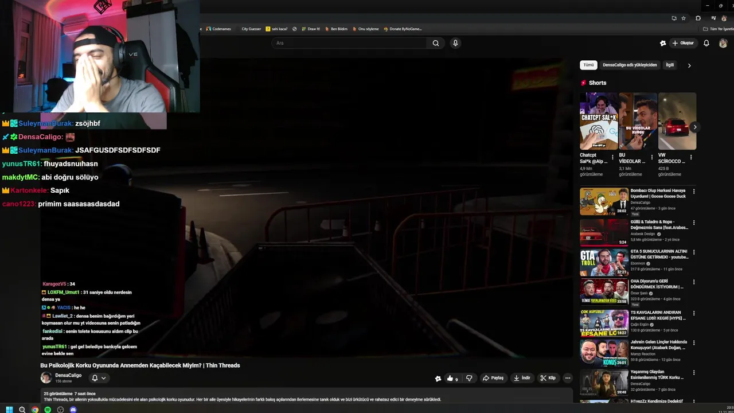The height and width of the screenshot is (413, 734).
Task: Open OHA Diyorum'u GERİ DÖNDÜRMEK video
Action: (x=604, y=291)
